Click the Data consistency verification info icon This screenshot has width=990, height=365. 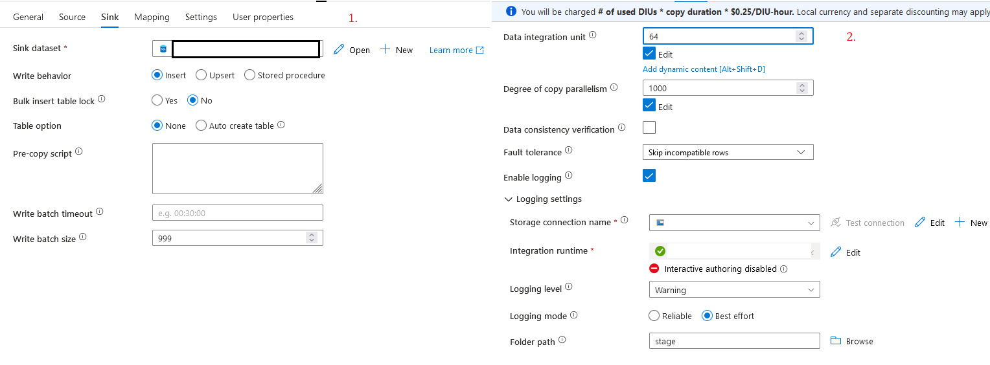click(x=622, y=127)
